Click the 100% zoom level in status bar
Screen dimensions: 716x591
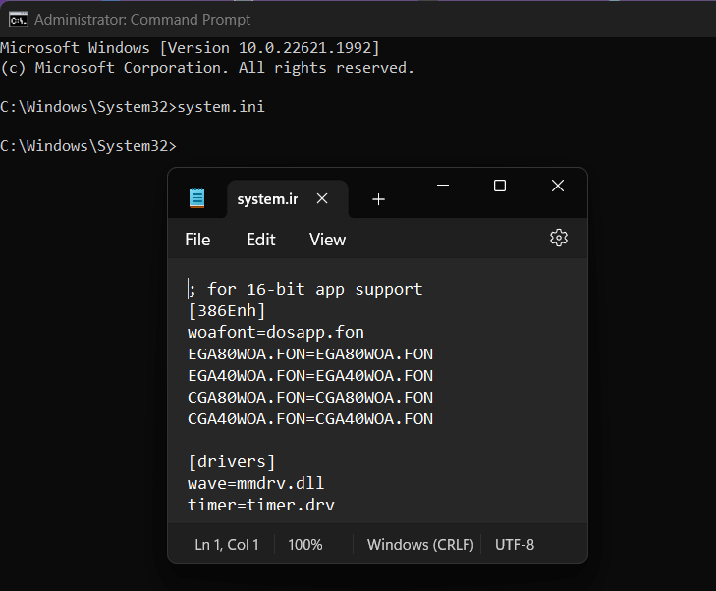(305, 544)
